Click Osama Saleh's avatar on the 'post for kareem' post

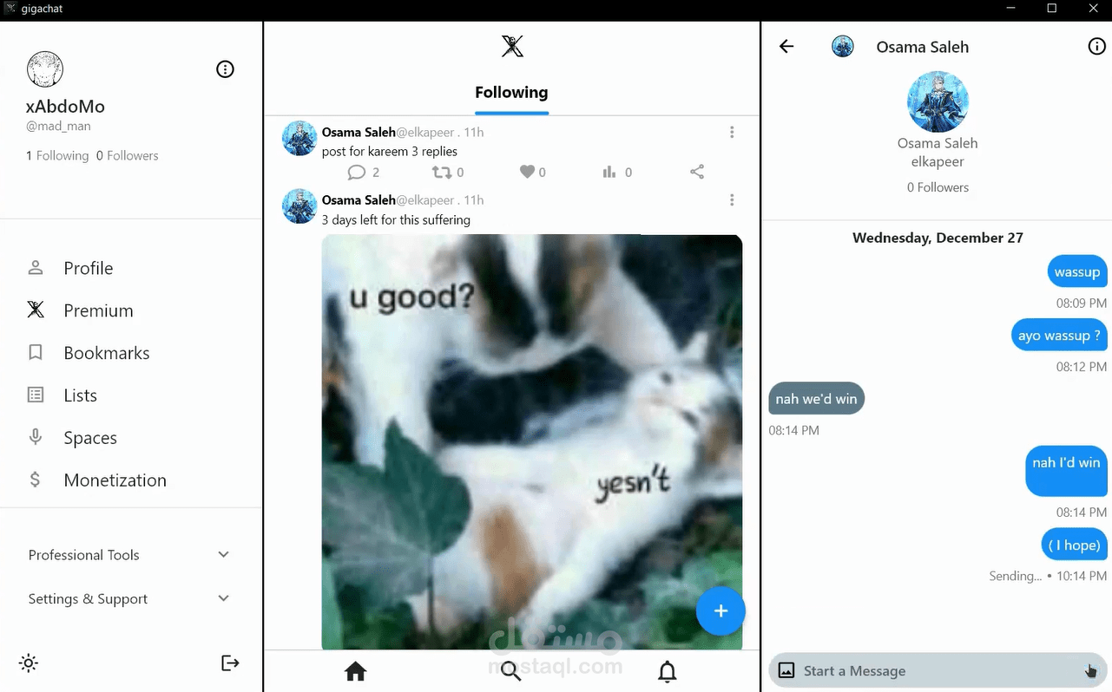pos(299,139)
